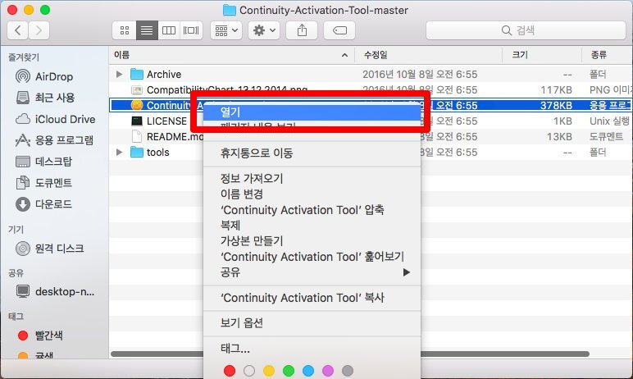Open 데스크탑 in the sidebar
The image size is (633, 379).
click(x=43, y=162)
